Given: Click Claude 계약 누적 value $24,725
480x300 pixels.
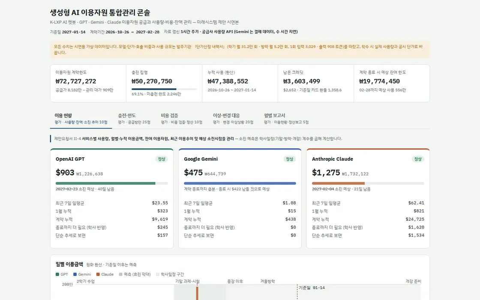Looking at the screenshot, I should [x=415, y=219].
